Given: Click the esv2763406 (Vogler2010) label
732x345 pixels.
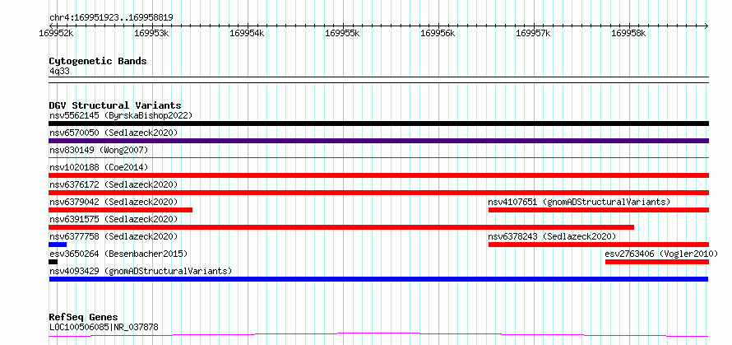Looking at the screenshot, I should click(x=661, y=254).
